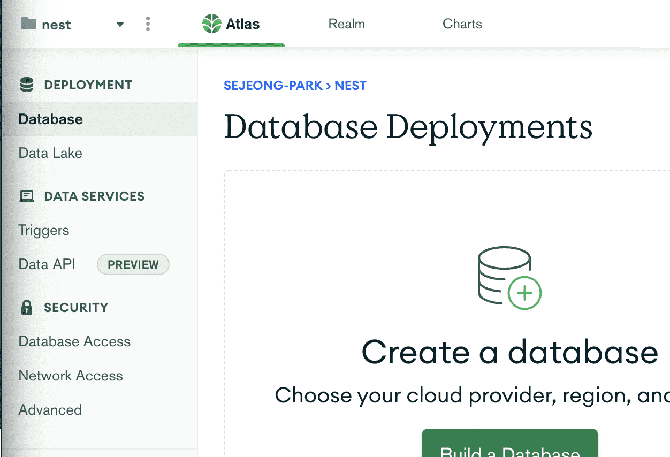
Task: Click the nest project folder icon
Action: (x=28, y=24)
